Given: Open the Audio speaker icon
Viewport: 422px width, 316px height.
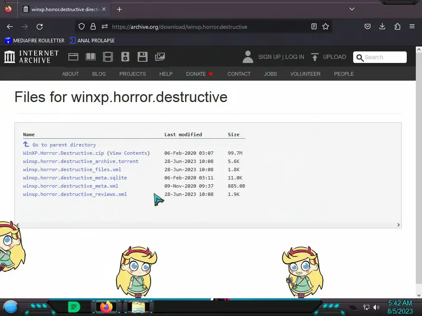Looking at the screenshot, I should point(125,57).
